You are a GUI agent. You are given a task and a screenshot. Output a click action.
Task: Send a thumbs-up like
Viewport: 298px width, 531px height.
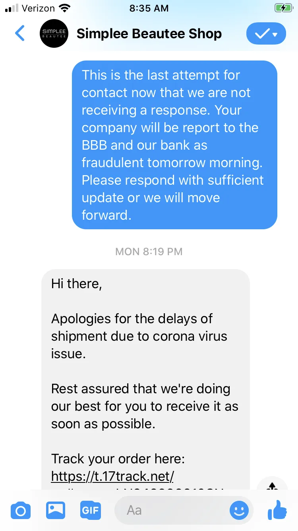click(278, 510)
